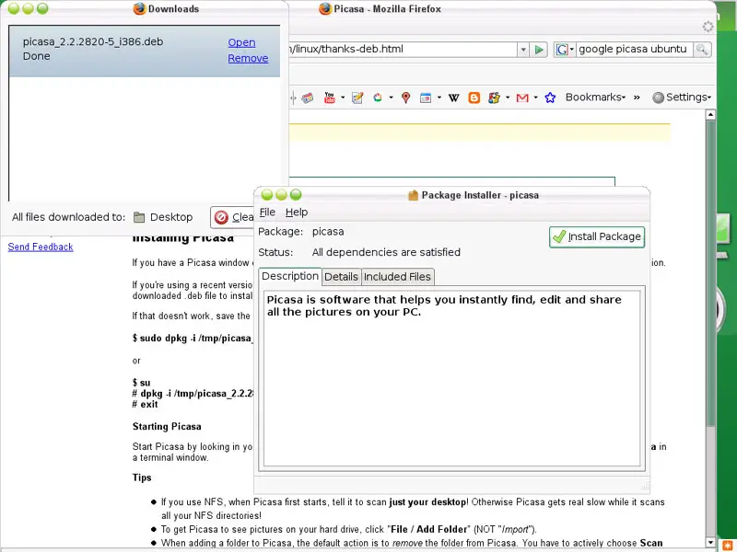Expand the toolbar overflow chevron
The image size is (737, 552).
point(637,98)
